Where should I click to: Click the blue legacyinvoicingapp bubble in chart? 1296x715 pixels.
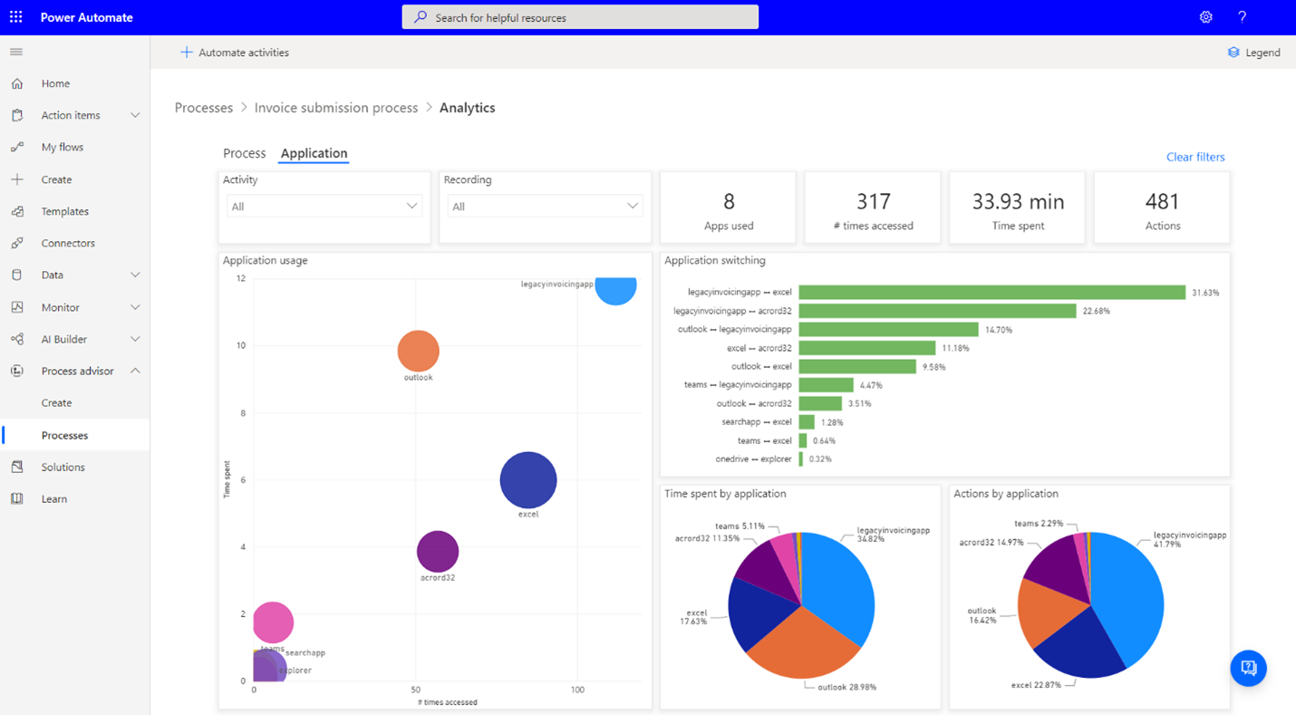616,290
